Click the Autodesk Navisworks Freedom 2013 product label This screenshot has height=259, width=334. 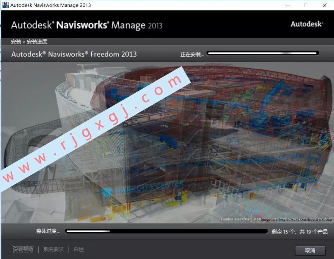(x=74, y=54)
